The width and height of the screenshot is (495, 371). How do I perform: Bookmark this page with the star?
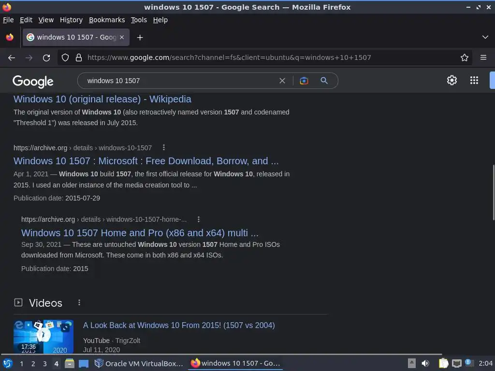pyautogui.click(x=464, y=57)
